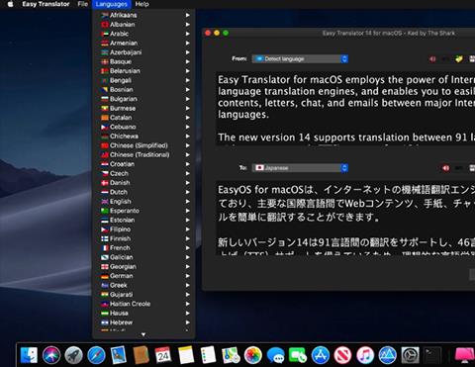Viewport: 475px width, 367px height.
Task: Open Safari compass icon in dock
Action: click(x=96, y=355)
